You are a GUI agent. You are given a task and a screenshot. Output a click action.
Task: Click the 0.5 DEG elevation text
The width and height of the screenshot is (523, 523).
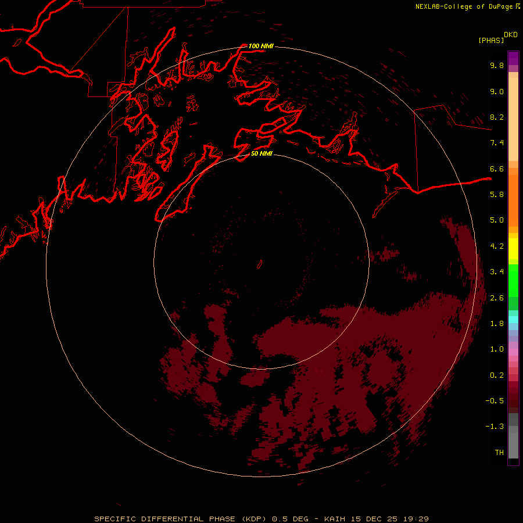click(x=291, y=519)
